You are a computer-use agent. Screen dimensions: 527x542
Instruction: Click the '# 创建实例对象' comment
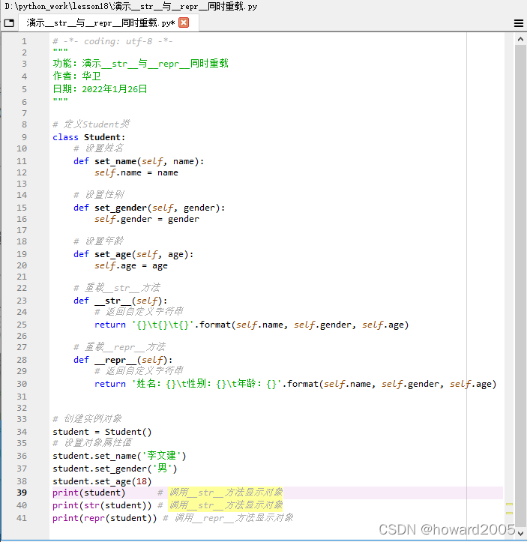87,419
